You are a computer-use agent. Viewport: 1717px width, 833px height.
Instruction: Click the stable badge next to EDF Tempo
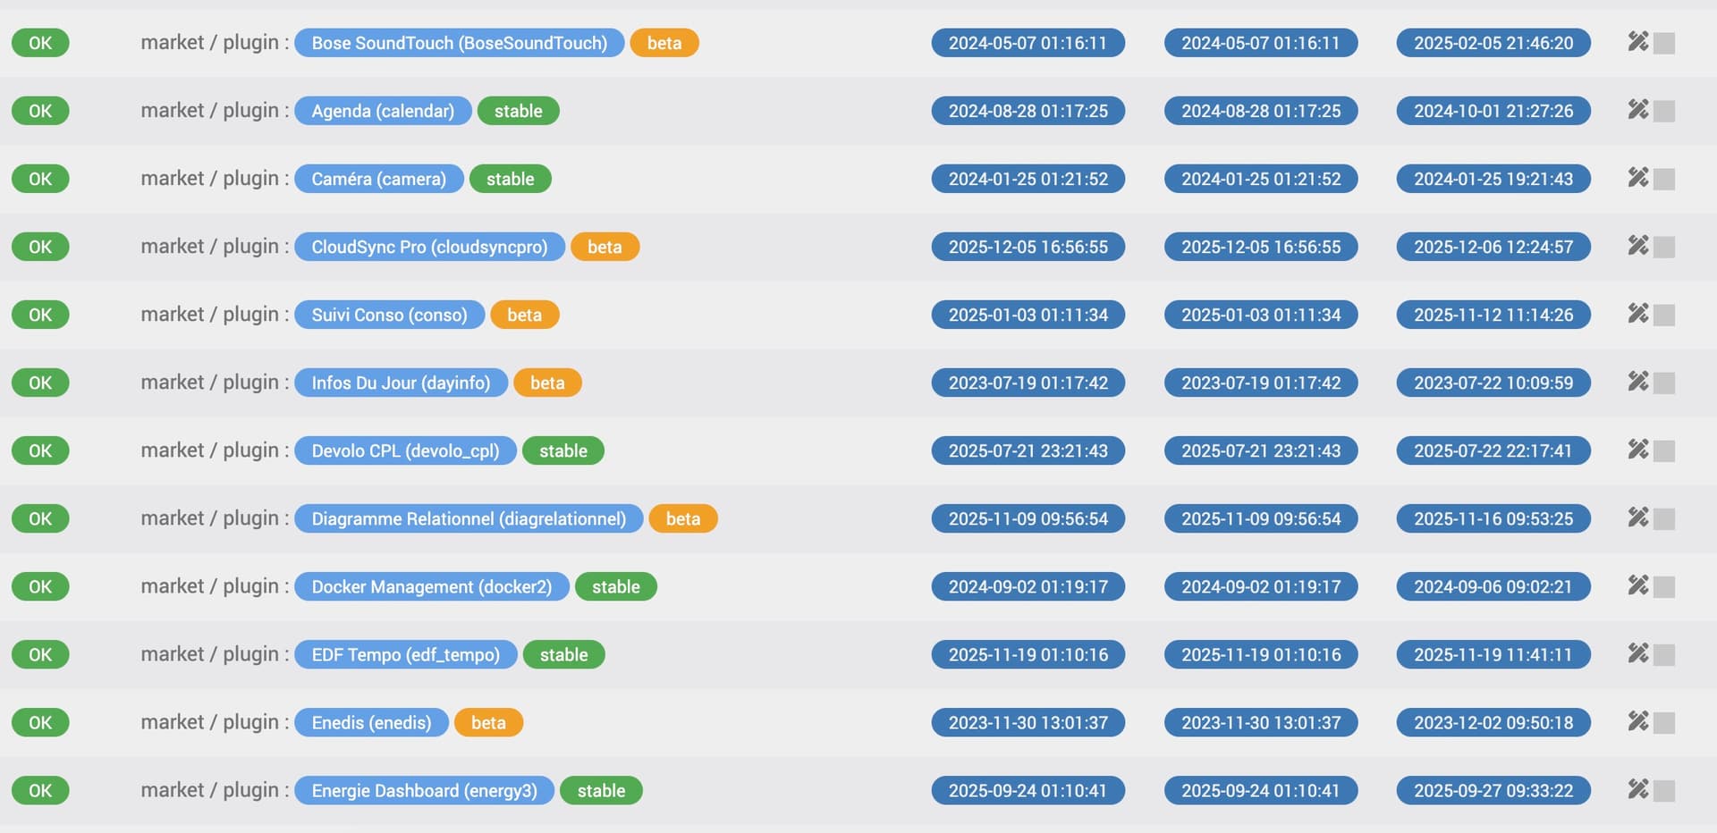[x=564, y=654]
